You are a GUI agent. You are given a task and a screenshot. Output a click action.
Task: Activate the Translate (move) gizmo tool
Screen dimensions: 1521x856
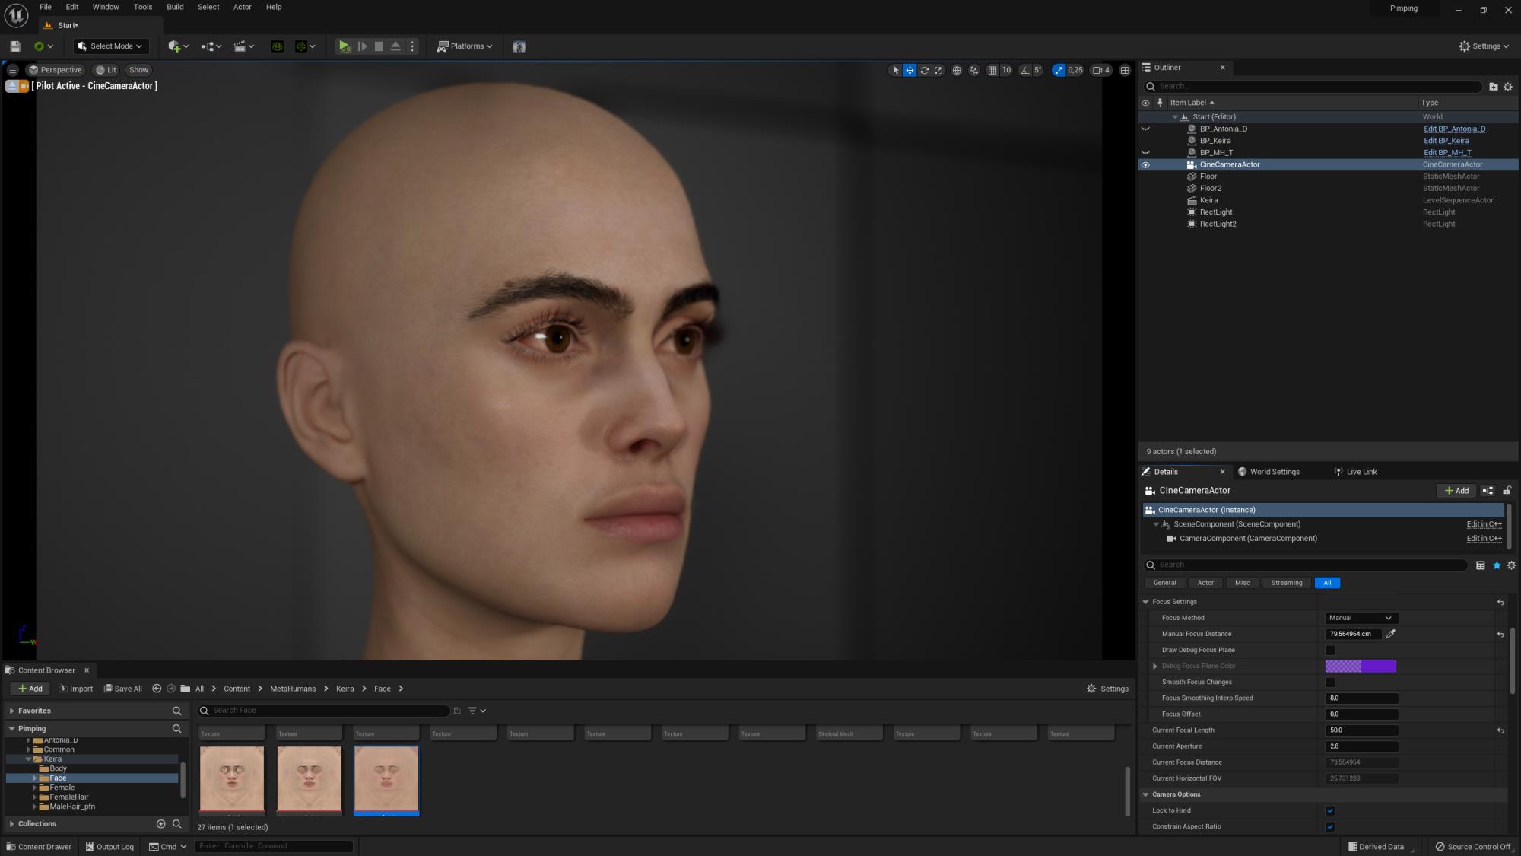[910, 70]
